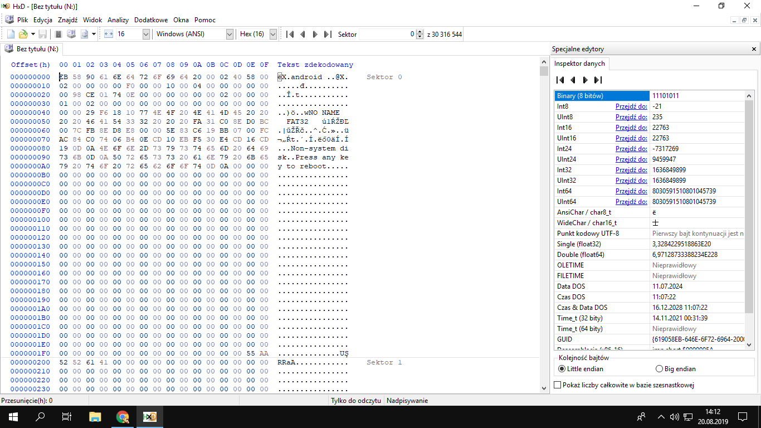Click the Single (float32) value cell
The width and height of the screenshot is (761, 428).
tap(697, 244)
